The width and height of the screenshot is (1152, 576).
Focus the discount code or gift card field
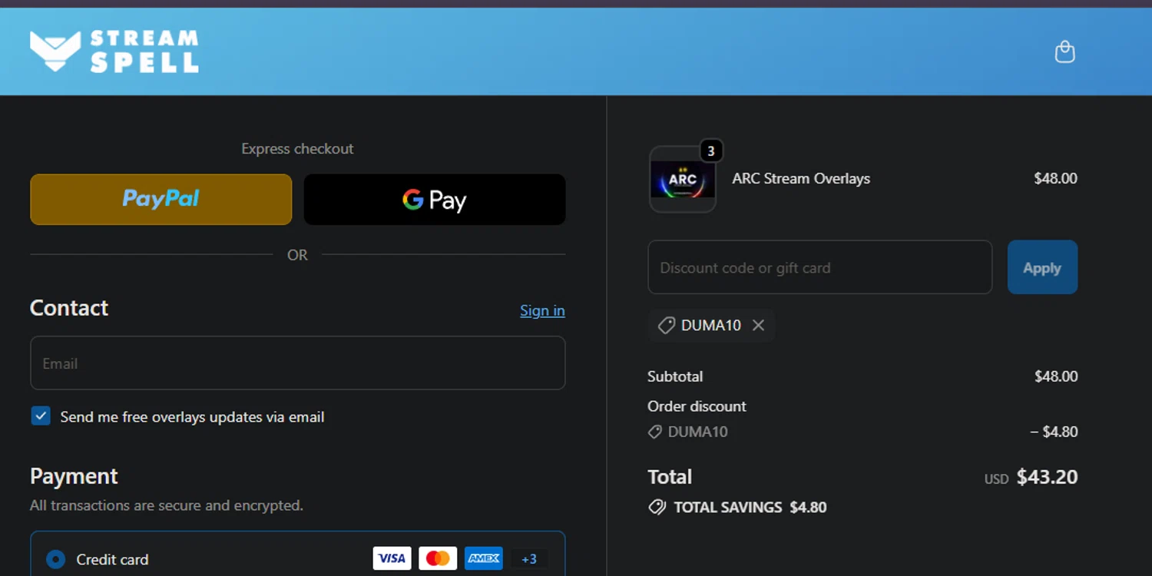820,267
